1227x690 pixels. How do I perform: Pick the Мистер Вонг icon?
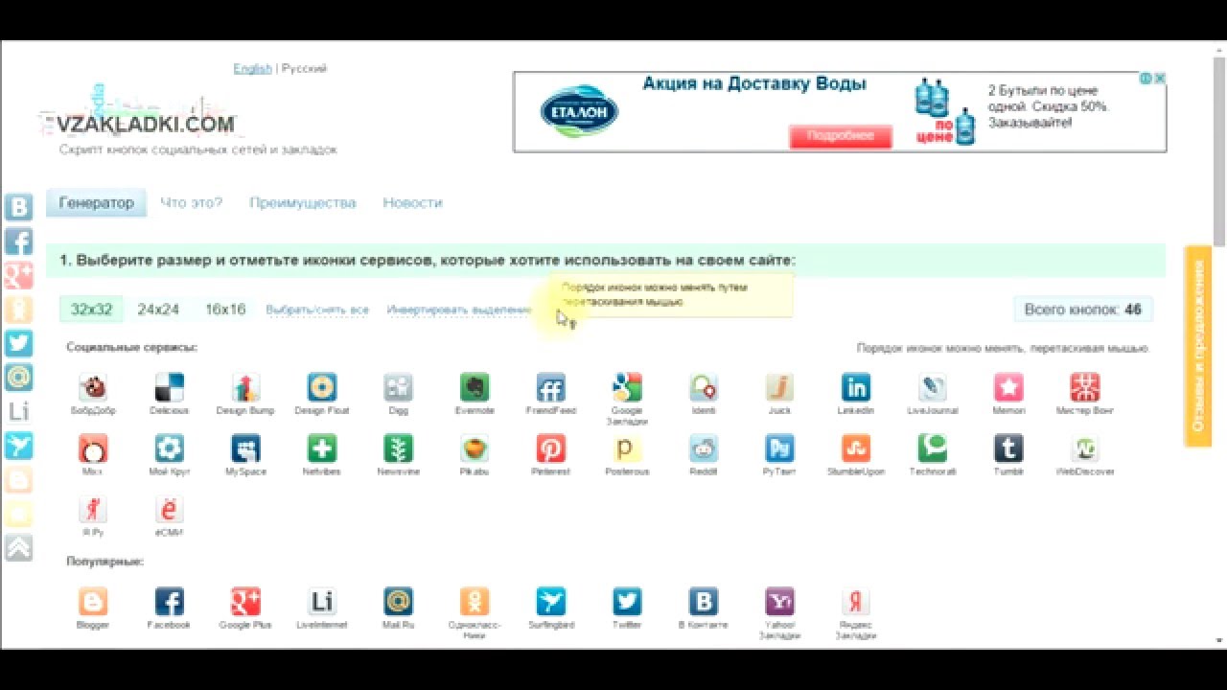click(x=1085, y=387)
